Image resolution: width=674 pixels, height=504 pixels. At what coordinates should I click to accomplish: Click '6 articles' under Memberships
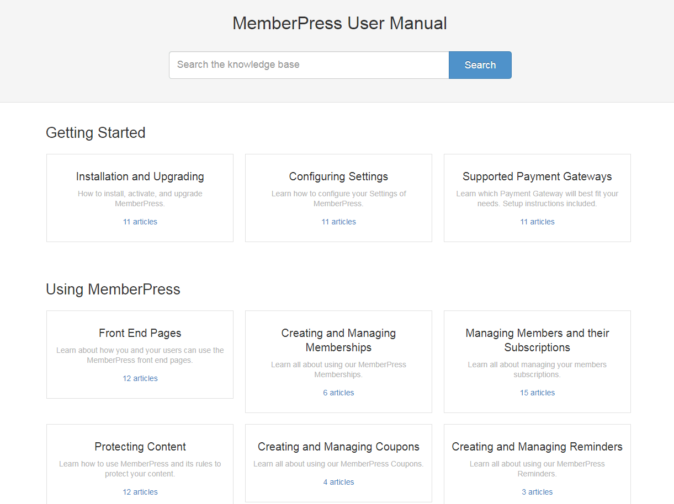point(338,393)
